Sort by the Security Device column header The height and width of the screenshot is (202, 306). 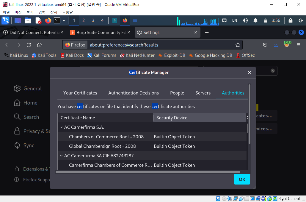[x=199, y=118]
